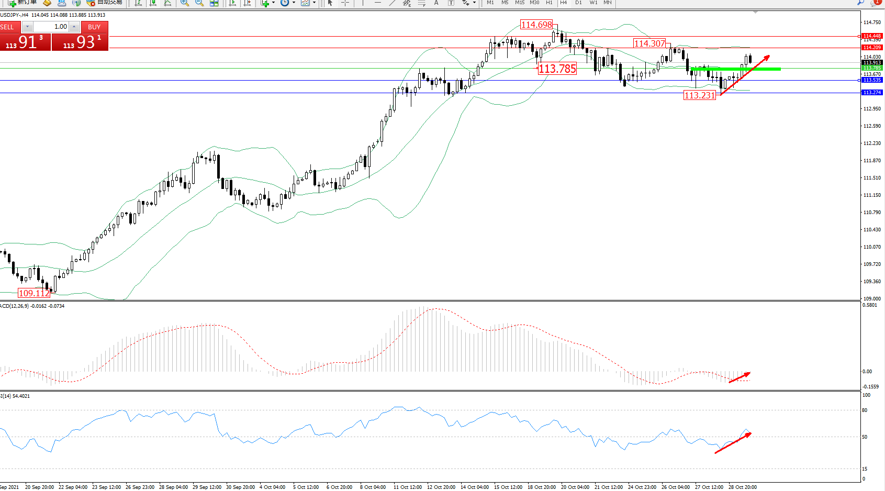Open the add indicators dropdown arrow
Screen dimensions: 885x491
tap(273, 3)
